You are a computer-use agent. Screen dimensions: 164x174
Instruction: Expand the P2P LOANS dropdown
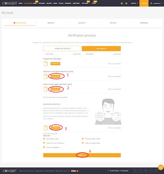point(86,3)
